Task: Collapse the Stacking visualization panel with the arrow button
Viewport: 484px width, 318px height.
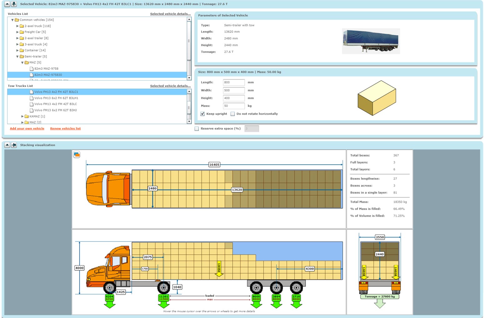Action: point(7,145)
